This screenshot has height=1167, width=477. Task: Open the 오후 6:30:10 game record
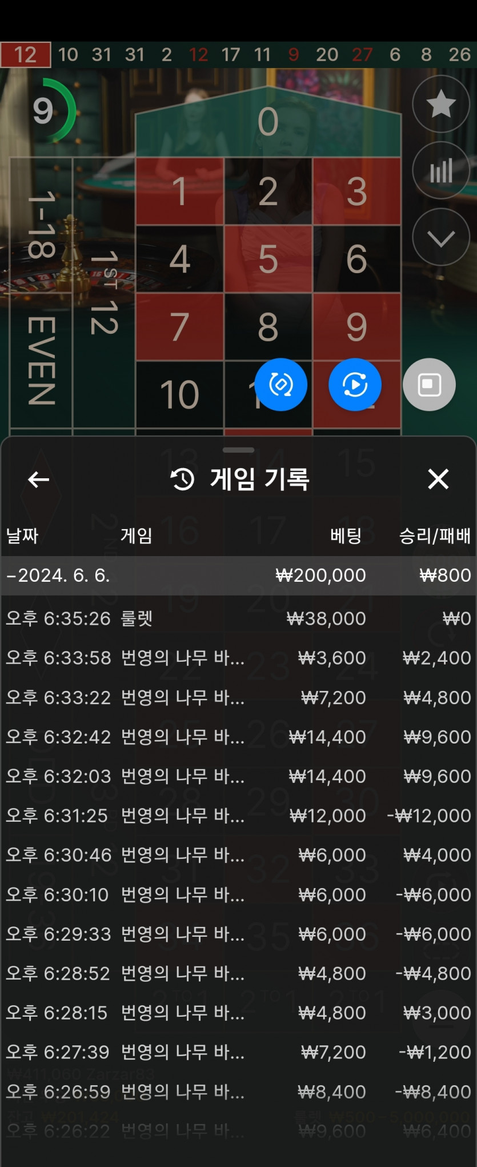coord(238,894)
